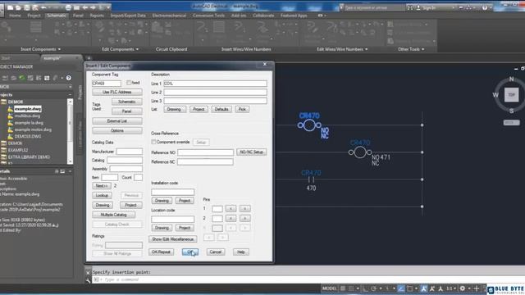Viewport: 525px width, 295px height.
Task: Click the first icon in Project Manager toolbar
Action: click(5, 78)
